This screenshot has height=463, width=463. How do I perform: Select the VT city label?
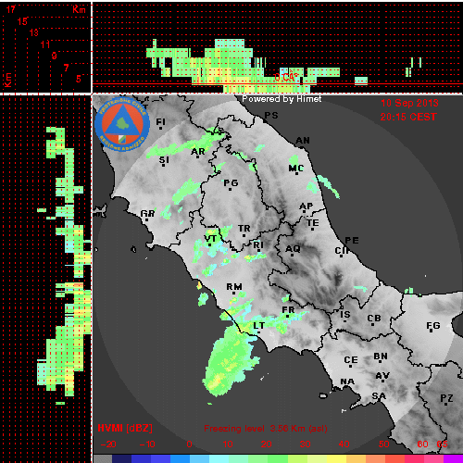210,239
